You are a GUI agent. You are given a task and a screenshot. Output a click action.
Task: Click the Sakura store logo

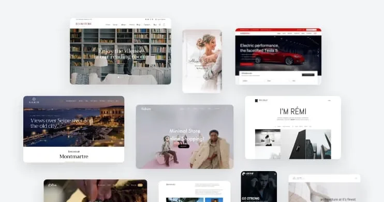pyautogui.click(x=146, y=109)
